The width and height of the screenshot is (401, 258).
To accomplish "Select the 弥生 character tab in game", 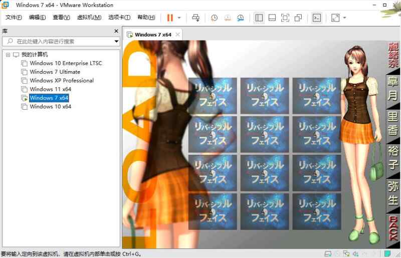I will click(x=393, y=193).
